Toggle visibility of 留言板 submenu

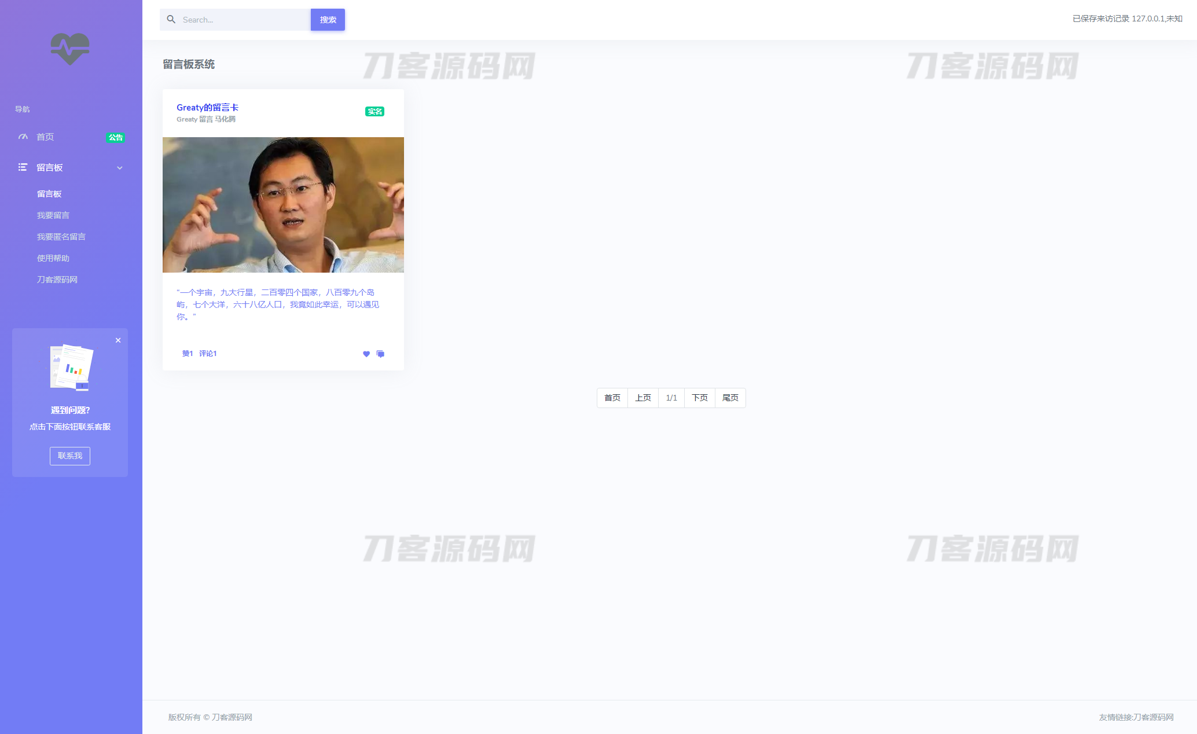pos(120,168)
